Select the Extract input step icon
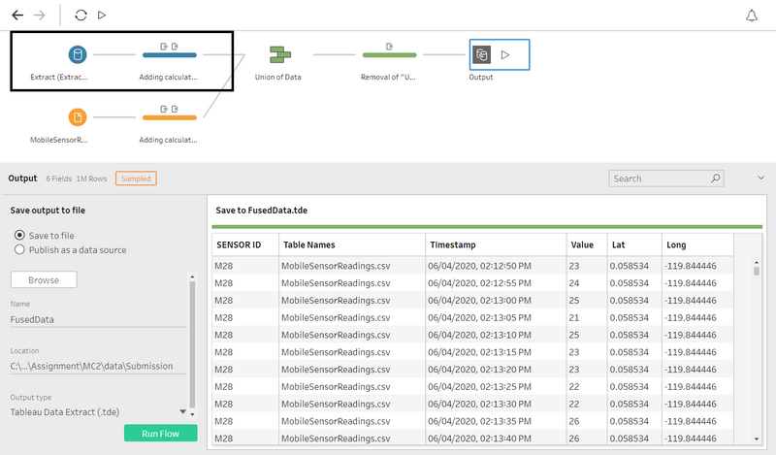 click(78, 54)
